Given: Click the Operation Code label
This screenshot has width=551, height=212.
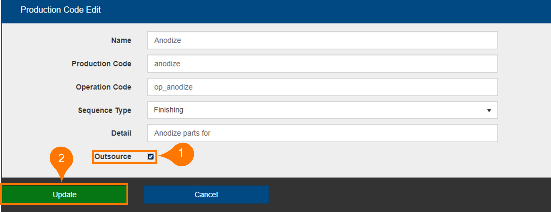Looking at the screenshot, I should (103, 87).
